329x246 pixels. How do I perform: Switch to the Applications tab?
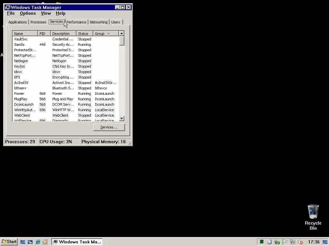pyautogui.click(x=18, y=22)
